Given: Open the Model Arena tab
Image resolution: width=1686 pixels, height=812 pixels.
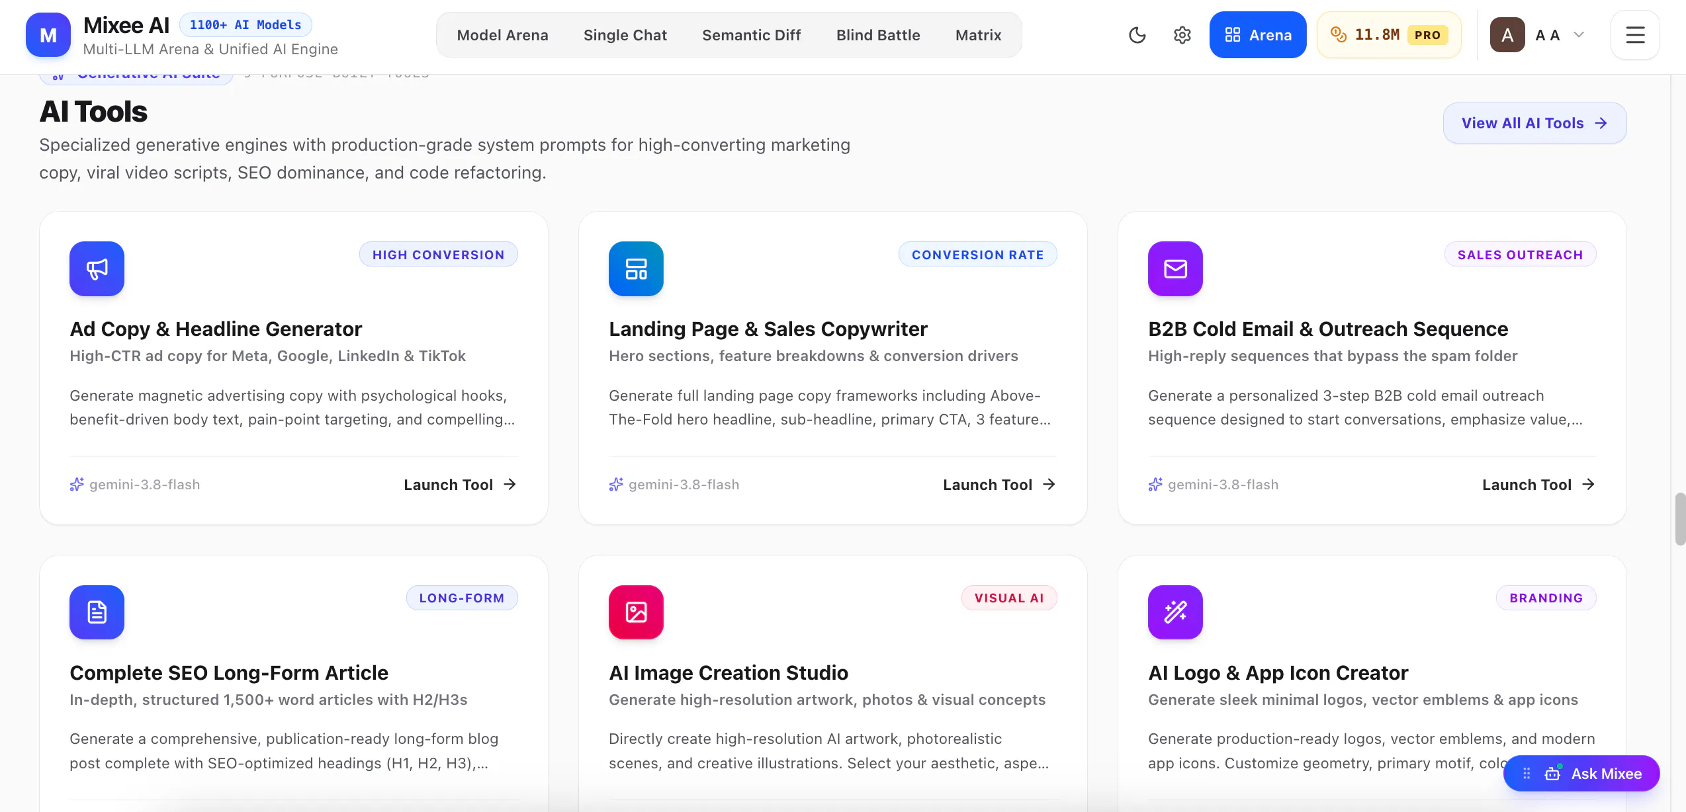Looking at the screenshot, I should click(502, 35).
